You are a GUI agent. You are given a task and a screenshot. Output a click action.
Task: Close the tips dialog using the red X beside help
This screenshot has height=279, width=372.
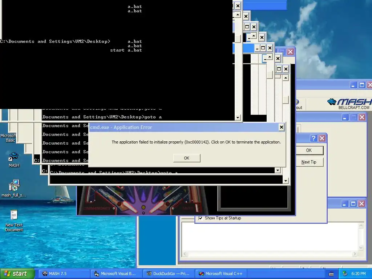coord(322,138)
